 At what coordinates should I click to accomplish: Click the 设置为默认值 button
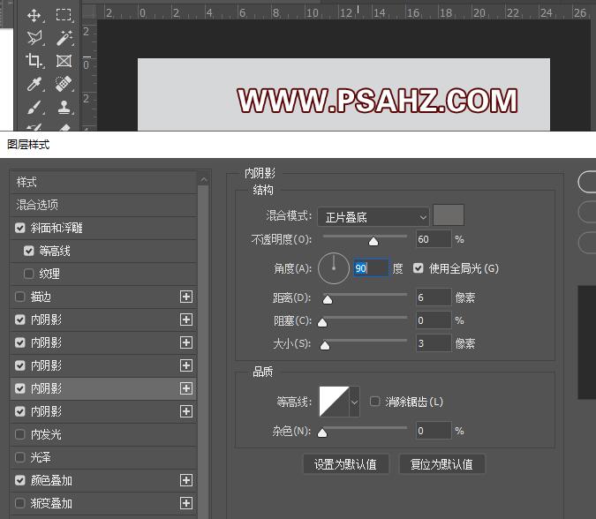tap(346, 464)
